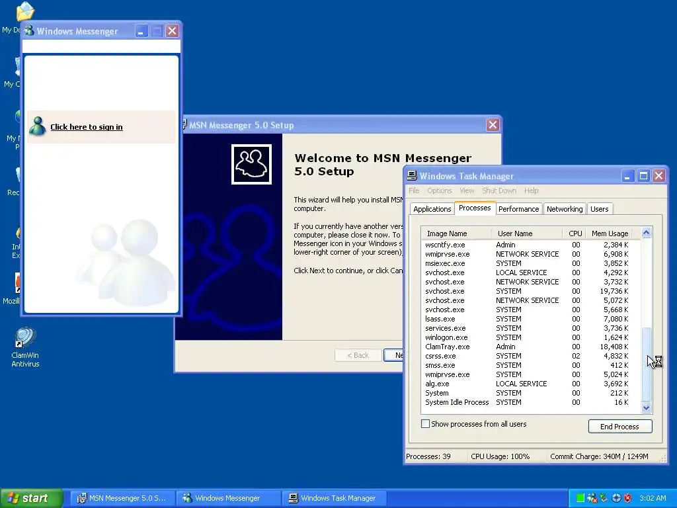Screen dimensions: 677x508
Task: Sort processes by Mem Usage column header
Action: tap(609, 233)
